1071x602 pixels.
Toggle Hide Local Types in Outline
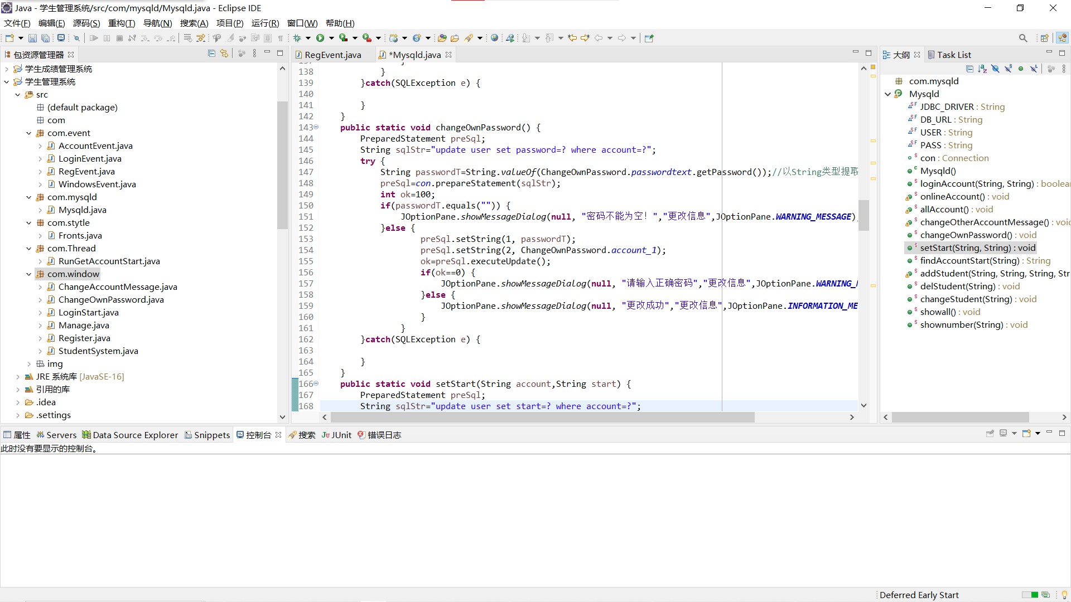click(x=1034, y=69)
